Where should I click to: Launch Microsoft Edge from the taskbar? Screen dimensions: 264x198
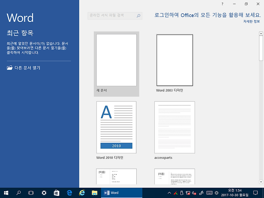click(69, 193)
